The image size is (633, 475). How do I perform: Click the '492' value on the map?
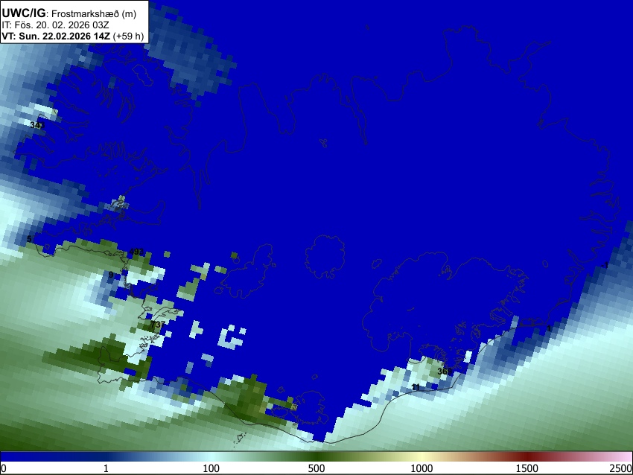(136, 252)
